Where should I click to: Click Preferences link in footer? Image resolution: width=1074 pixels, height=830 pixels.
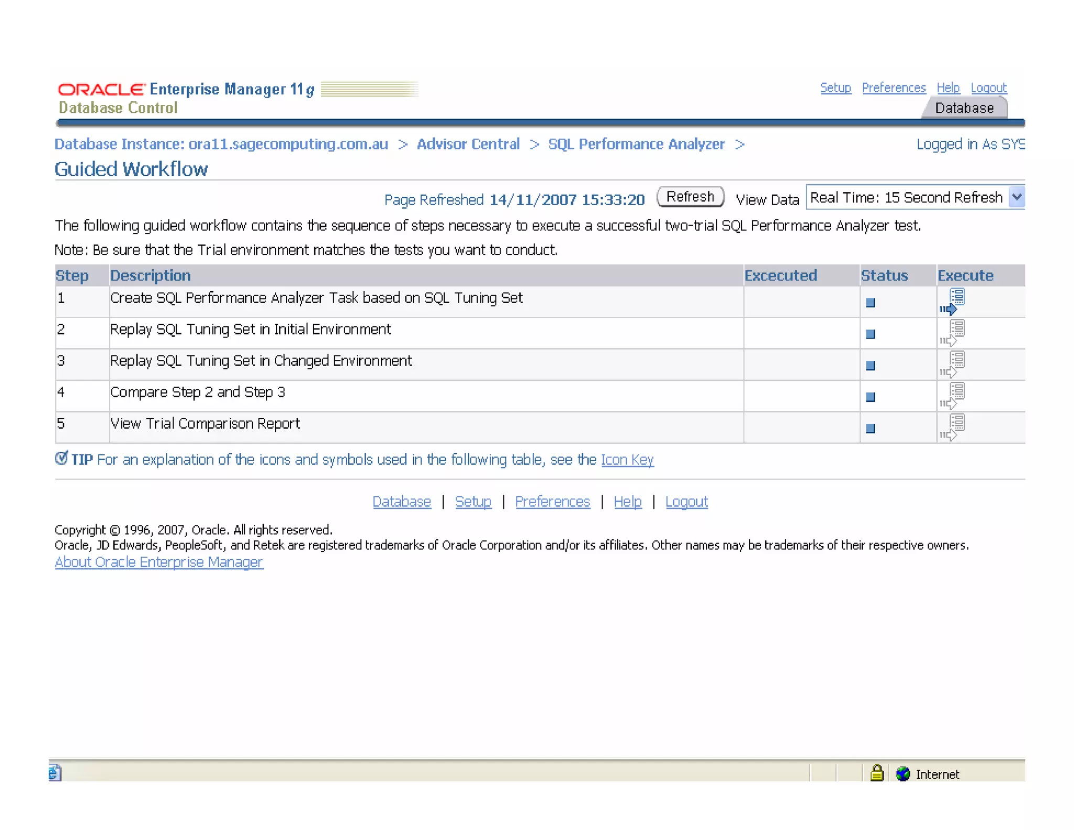pyautogui.click(x=552, y=502)
